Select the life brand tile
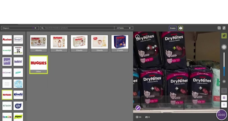Image resolution: width=228 pixels, height=121 pixels. pos(18,106)
